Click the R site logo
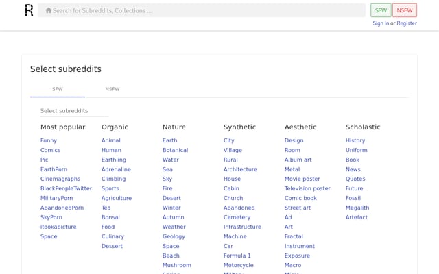 [x=29, y=10]
